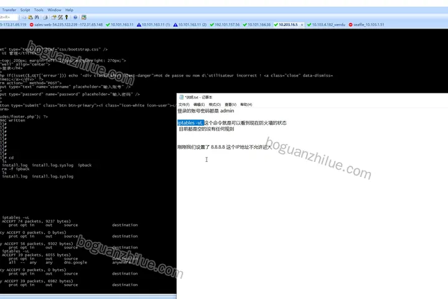Close the 10.203.16.5 session tab

302,25
